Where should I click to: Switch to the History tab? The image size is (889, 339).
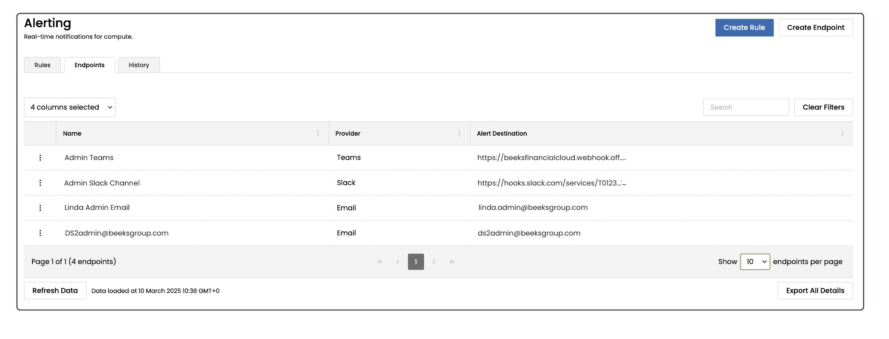point(139,65)
